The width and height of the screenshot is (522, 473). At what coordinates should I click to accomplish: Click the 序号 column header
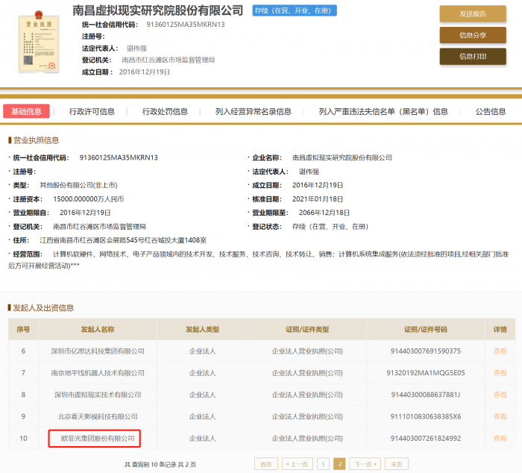[23, 330]
